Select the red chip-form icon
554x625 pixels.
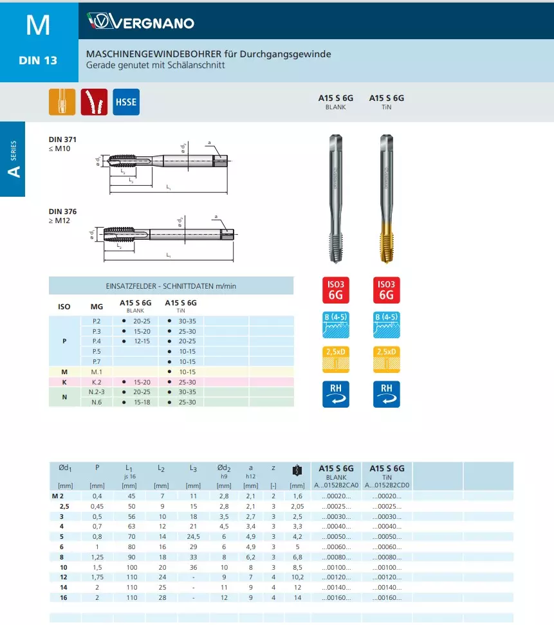94,102
